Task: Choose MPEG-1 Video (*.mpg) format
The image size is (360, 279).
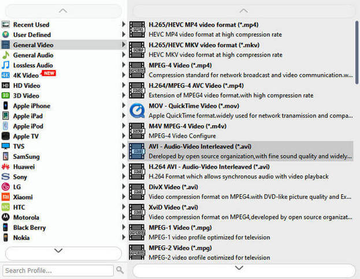Action: 240,232
